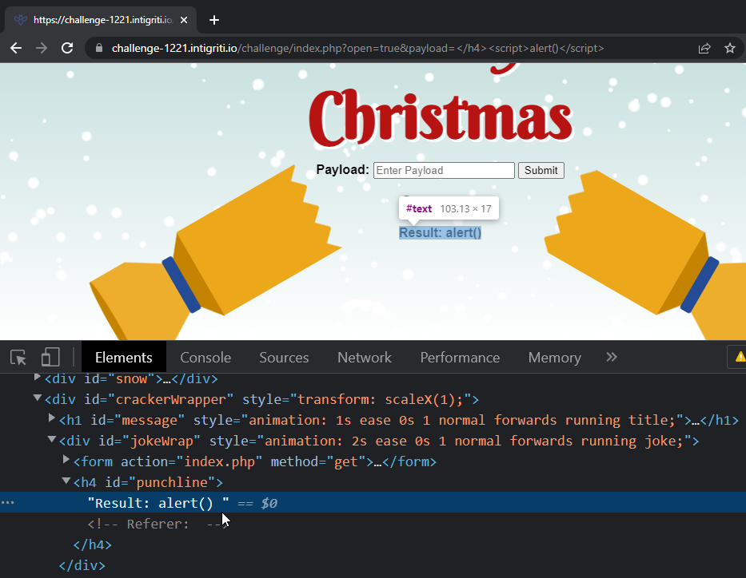Reload the current page

point(67,48)
